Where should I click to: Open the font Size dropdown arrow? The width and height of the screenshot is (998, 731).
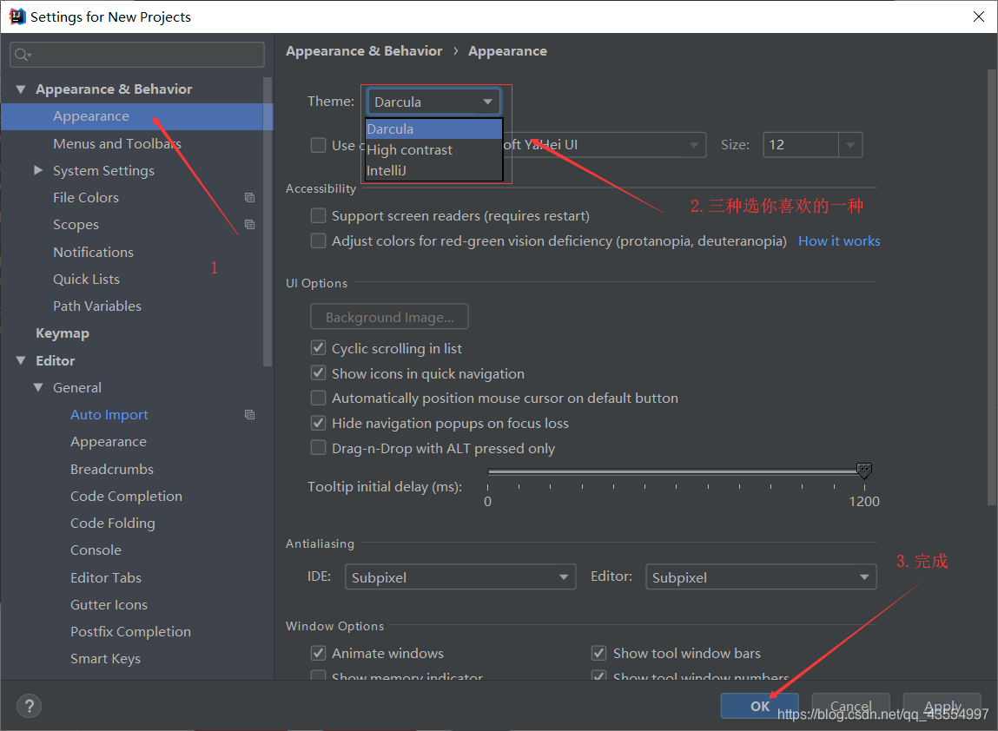850,145
